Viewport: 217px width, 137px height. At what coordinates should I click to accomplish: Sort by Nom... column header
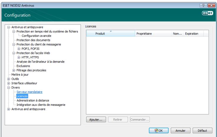click(x=177, y=33)
